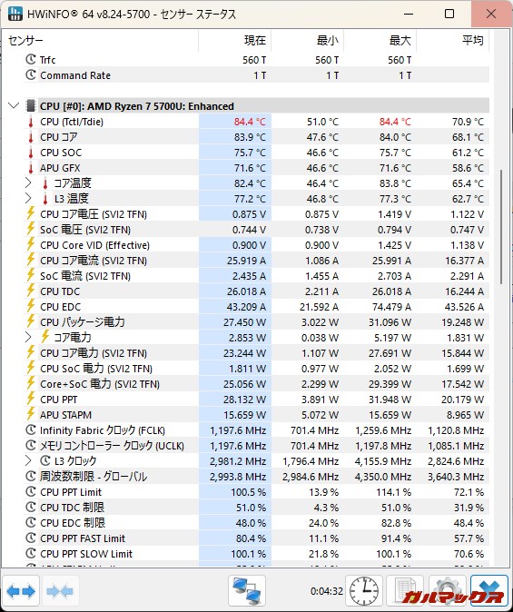Click the HWiNFO app icon in title bar
This screenshot has width=513, height=612.
click(x=15, y=14)
